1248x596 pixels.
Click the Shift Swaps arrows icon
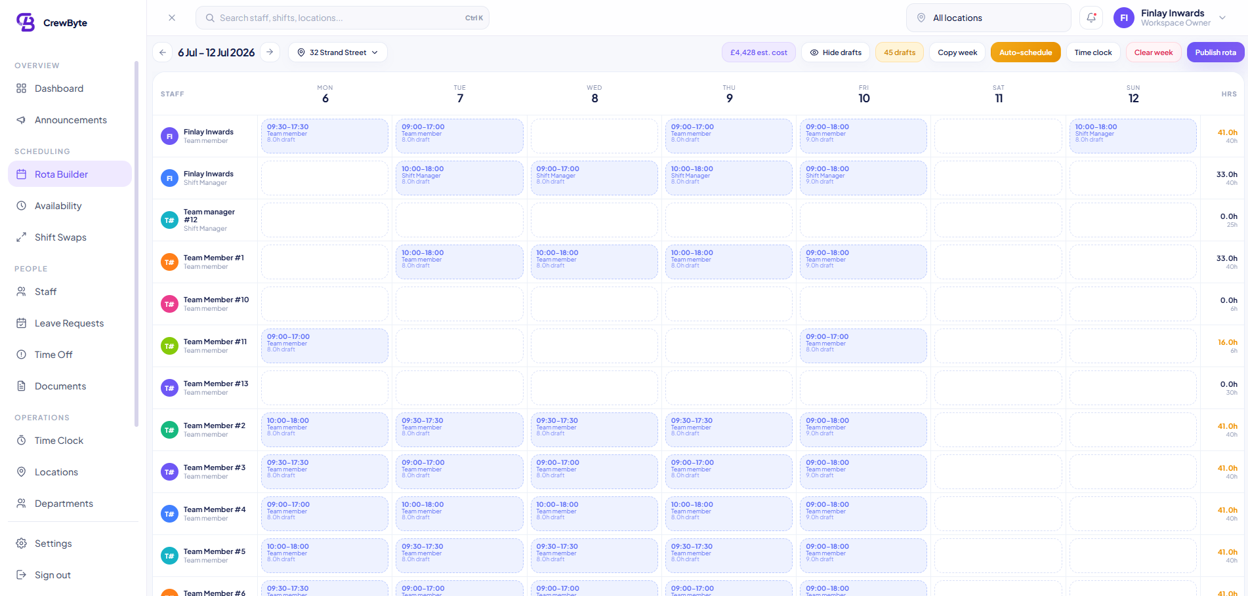tap(22, 237)
